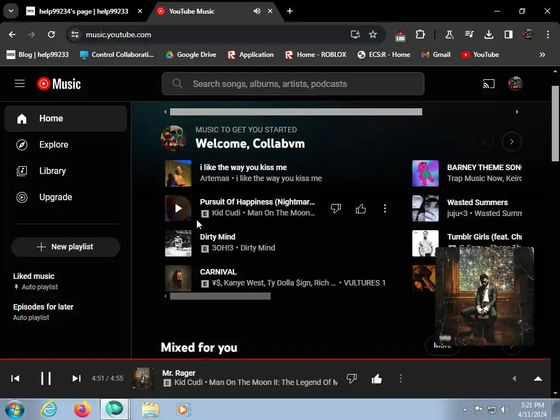Open Artemas artist link
This screenshot has width=560, height=420.
coord(214,178)
